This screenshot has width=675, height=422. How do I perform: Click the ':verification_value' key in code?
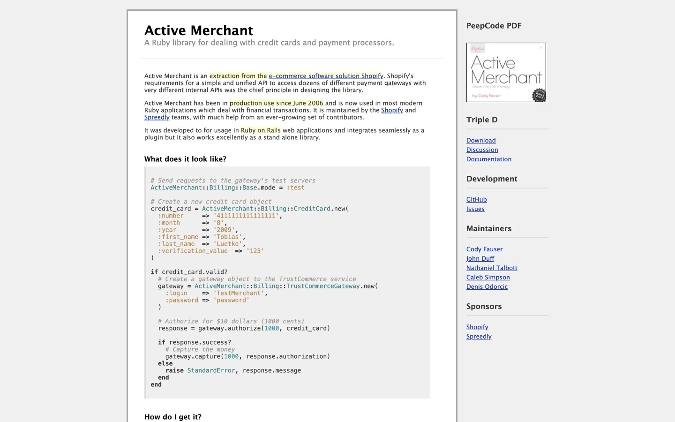pyautogui.click(x=193, y=251)
